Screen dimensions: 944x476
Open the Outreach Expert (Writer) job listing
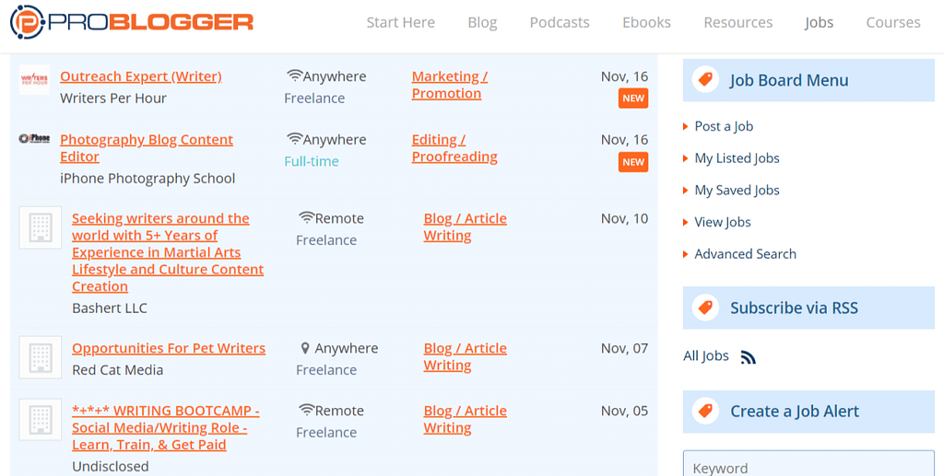141,76
